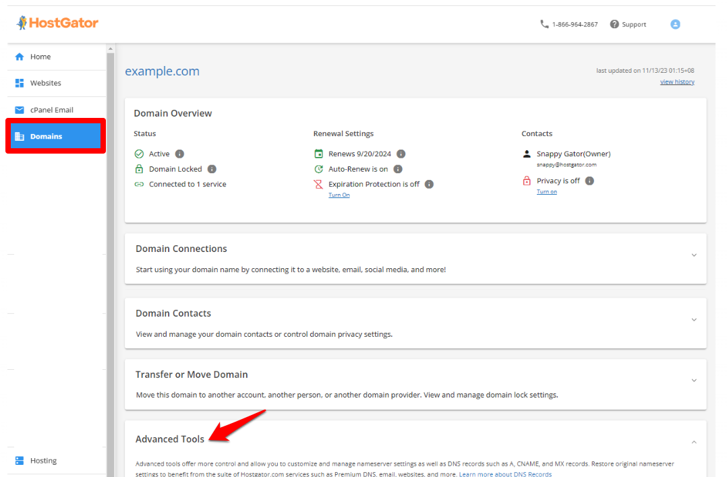The width and height of the screenshot is (727, 477).
Task: Click the calendar icon beside Renews 9/20/2024
Action: 318,154
